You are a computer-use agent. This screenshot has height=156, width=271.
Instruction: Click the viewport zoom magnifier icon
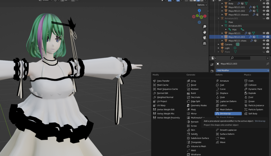[x=205, y=26]
